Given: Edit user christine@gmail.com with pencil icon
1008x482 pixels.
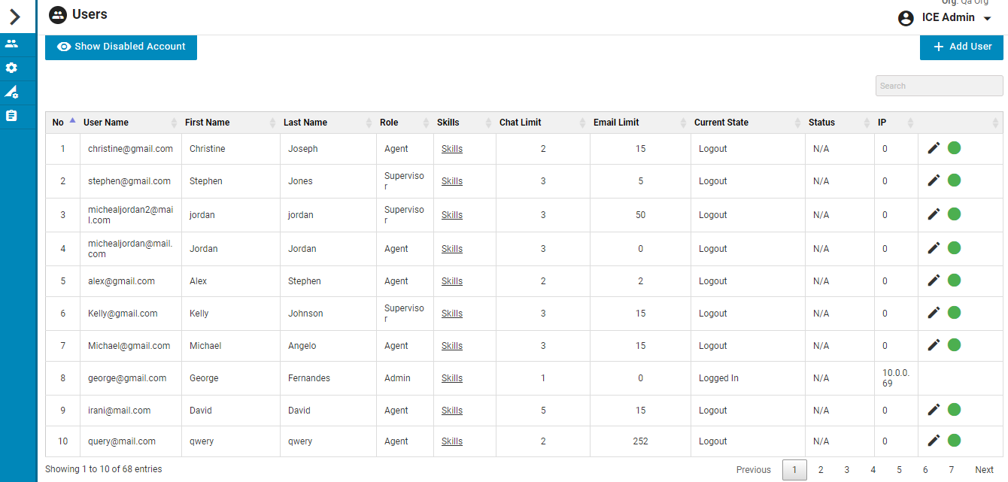Looking at the screenshot, I should (934, 148).
